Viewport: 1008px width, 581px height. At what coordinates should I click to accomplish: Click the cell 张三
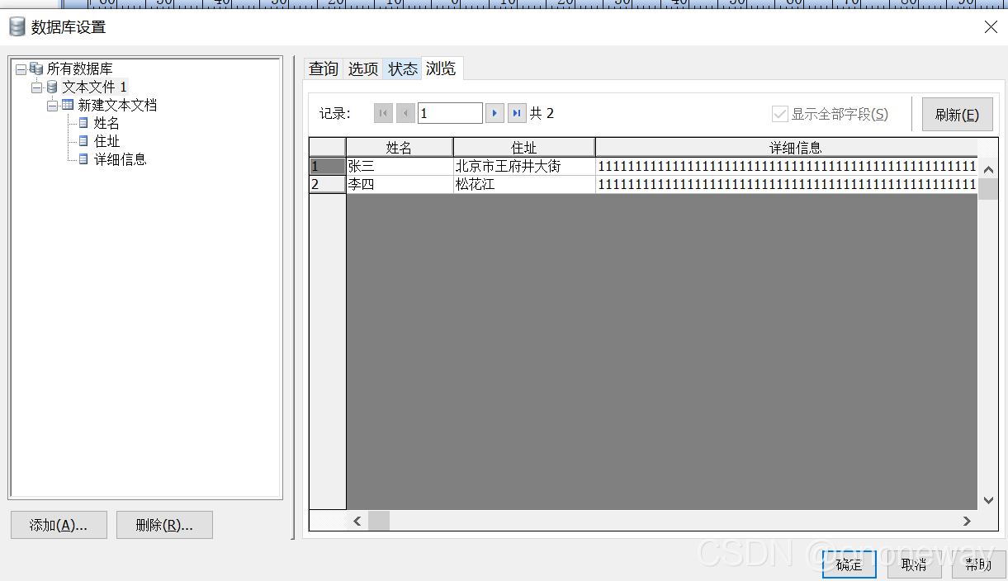[400, 167]
